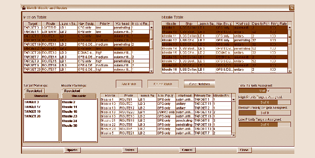Select Missile 22 row in matches table
This screenshot has width=315, height=158.
[x=166, y=125]
